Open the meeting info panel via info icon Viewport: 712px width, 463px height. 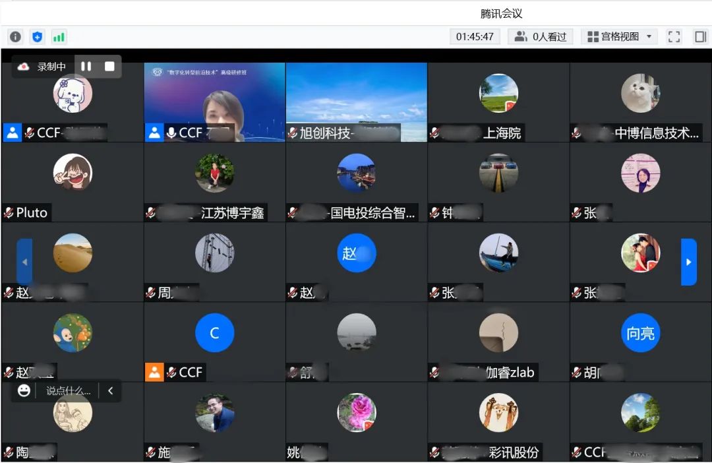[15, 37]
